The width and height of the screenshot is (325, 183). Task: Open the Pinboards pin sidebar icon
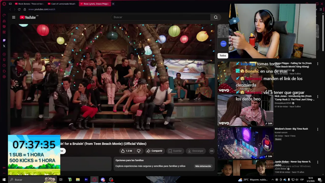point(4,60)
